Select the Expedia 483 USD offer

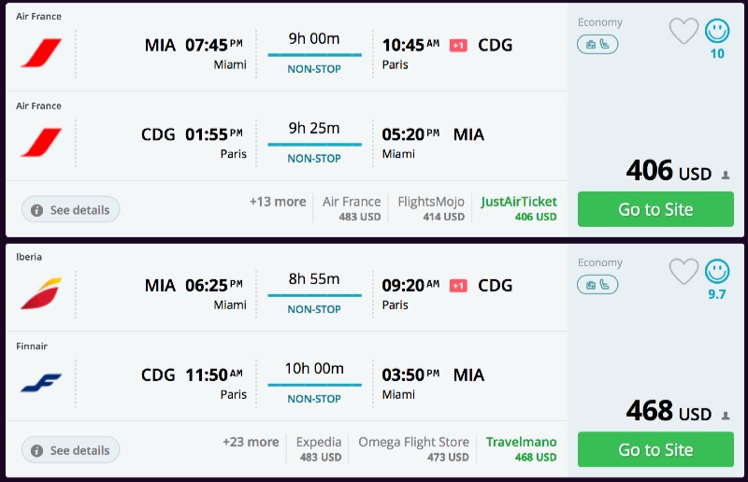319,448
